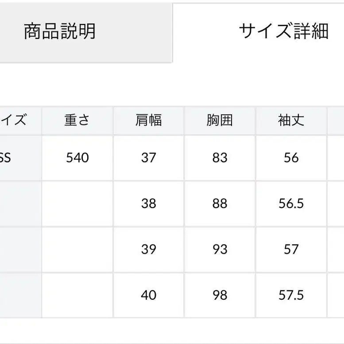
Task: Open the サイズ詳細 tab
Action: pos(283,32)
